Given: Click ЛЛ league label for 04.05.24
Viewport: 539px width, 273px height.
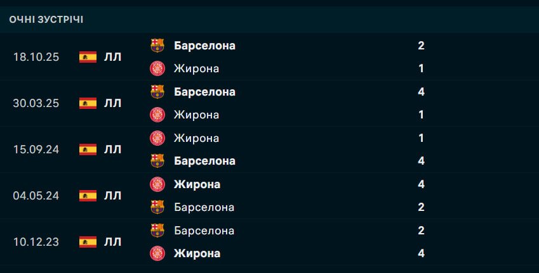Looking at the screenshot, I should point(112,196).
